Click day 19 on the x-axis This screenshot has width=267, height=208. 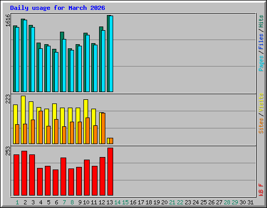pyautogui.click(x=156, y=202)
